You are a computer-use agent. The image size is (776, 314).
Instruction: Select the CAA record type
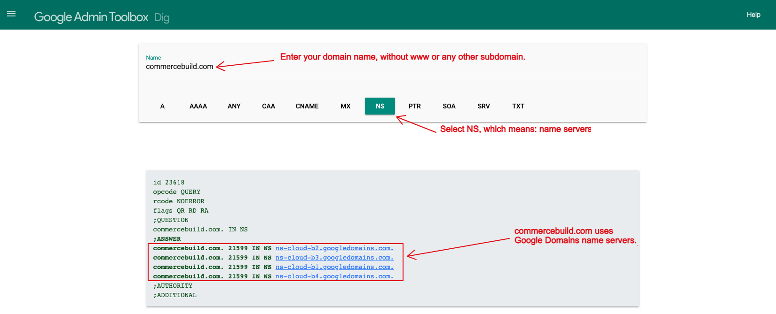(269, 106)
